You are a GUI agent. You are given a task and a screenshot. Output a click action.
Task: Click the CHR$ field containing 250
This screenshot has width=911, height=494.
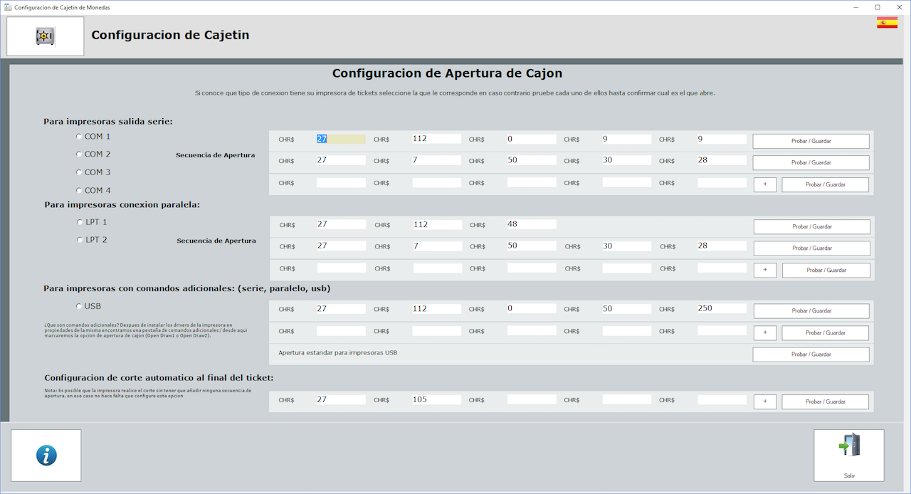pyautogui.click(x=722, y=309)
